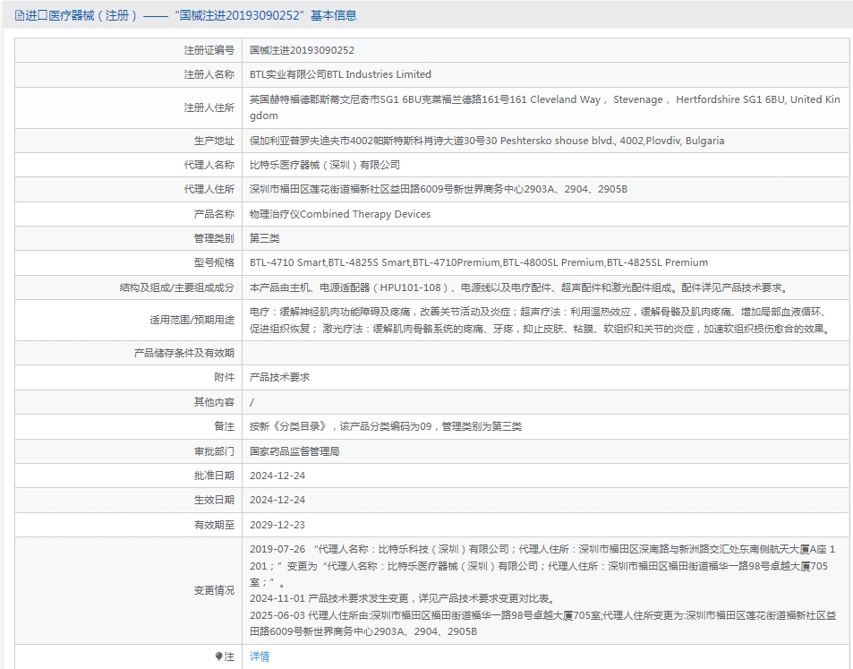Screen dimensions: 853x669
Task: Click product name Combined Therapy Devices
Action: 339,214
